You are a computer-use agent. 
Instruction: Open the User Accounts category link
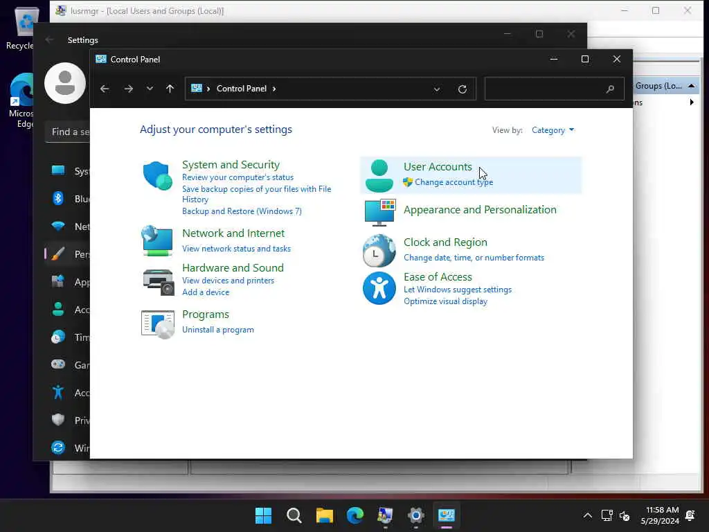coord(438,167)
